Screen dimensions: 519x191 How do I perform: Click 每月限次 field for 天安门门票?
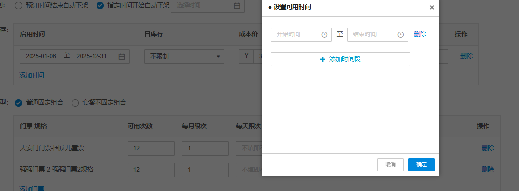coord(205,148)
